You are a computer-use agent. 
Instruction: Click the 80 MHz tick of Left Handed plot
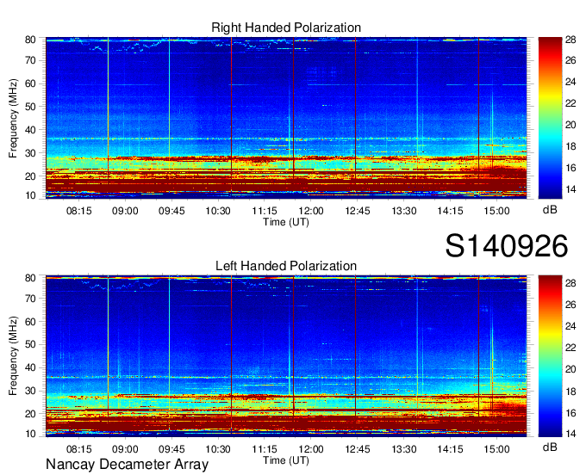click(30, 278)
